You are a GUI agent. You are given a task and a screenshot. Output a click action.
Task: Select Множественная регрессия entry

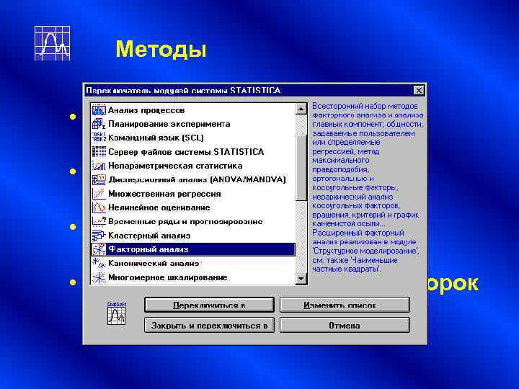193,194
